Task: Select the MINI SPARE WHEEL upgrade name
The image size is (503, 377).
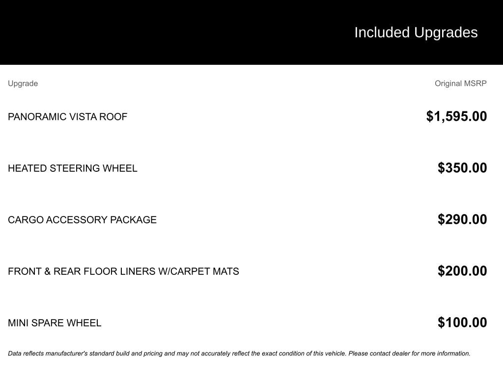Action: pyautogui.click(x=55, y=323)
